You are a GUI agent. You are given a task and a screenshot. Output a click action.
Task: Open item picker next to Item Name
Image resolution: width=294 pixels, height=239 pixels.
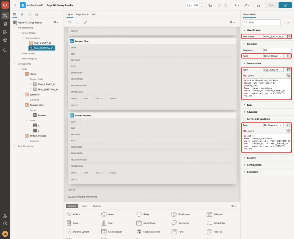289,36
